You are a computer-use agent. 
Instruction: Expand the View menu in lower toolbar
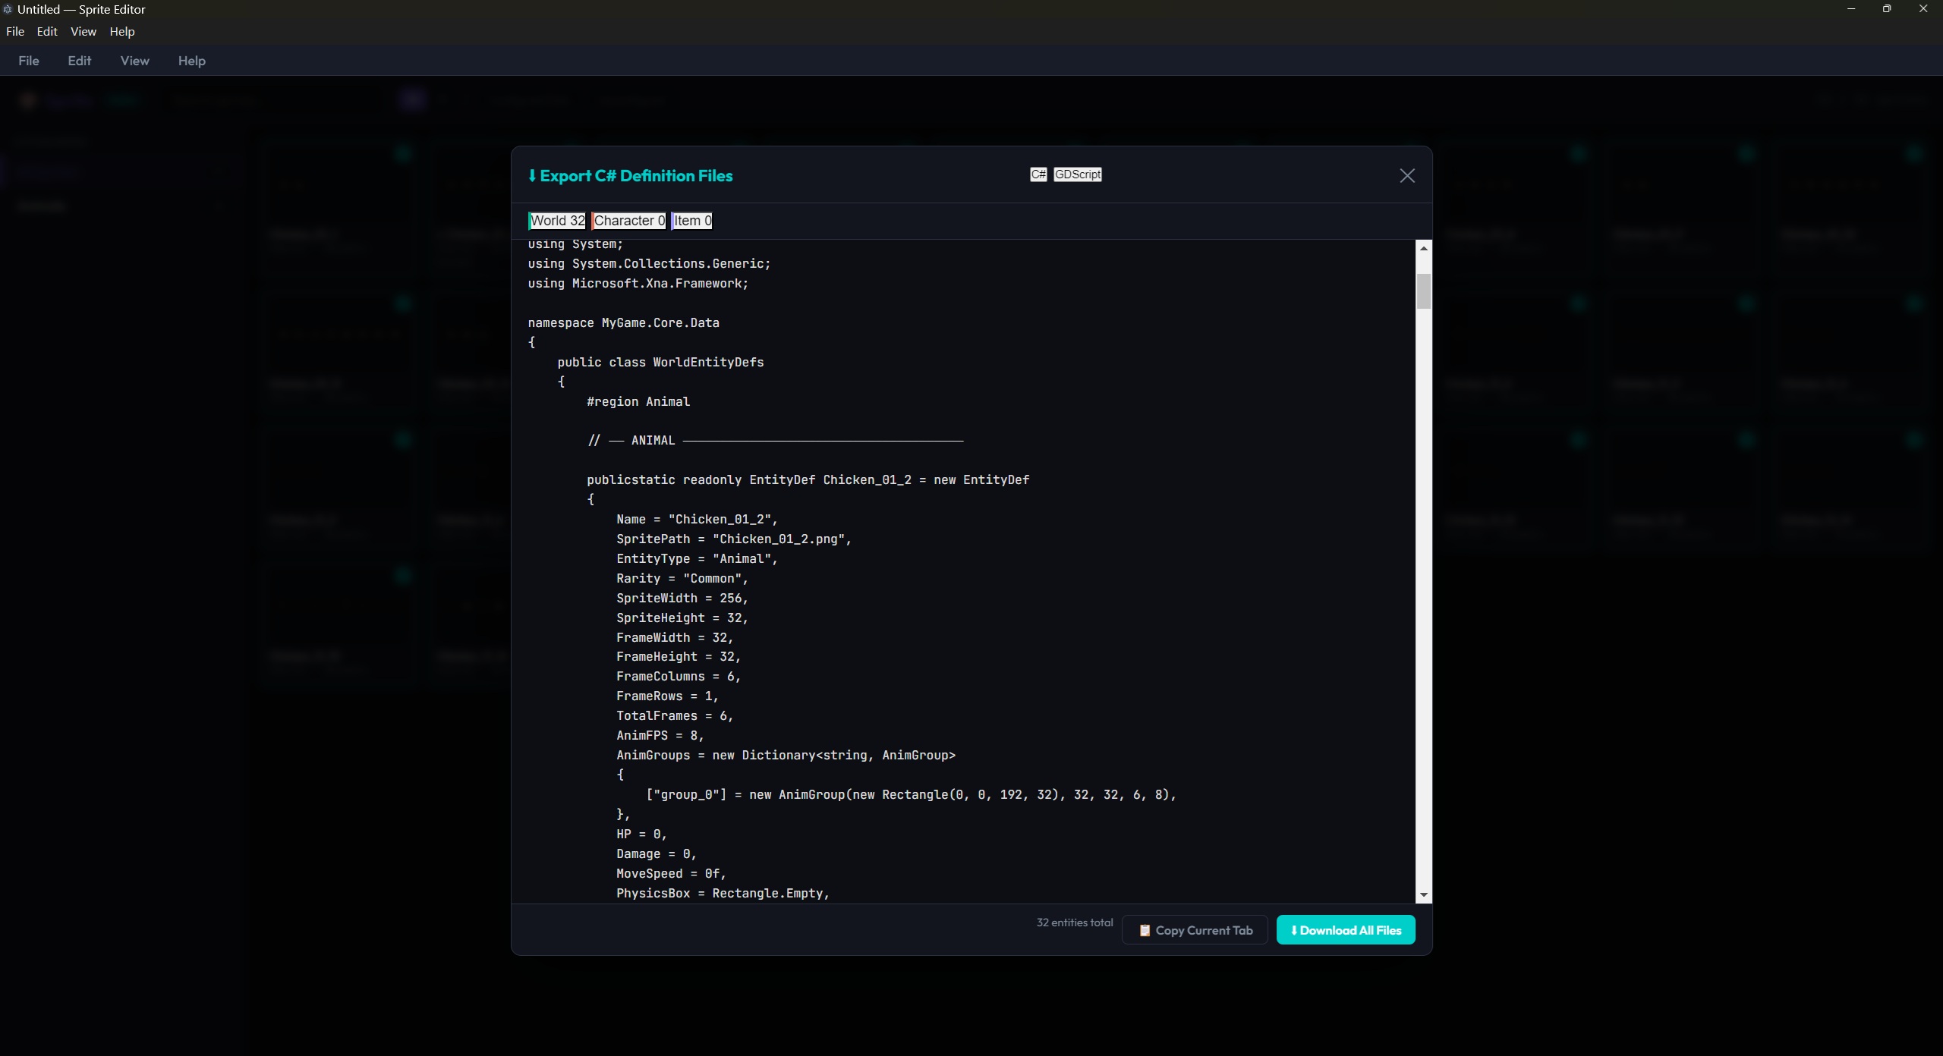pos(134,61)
